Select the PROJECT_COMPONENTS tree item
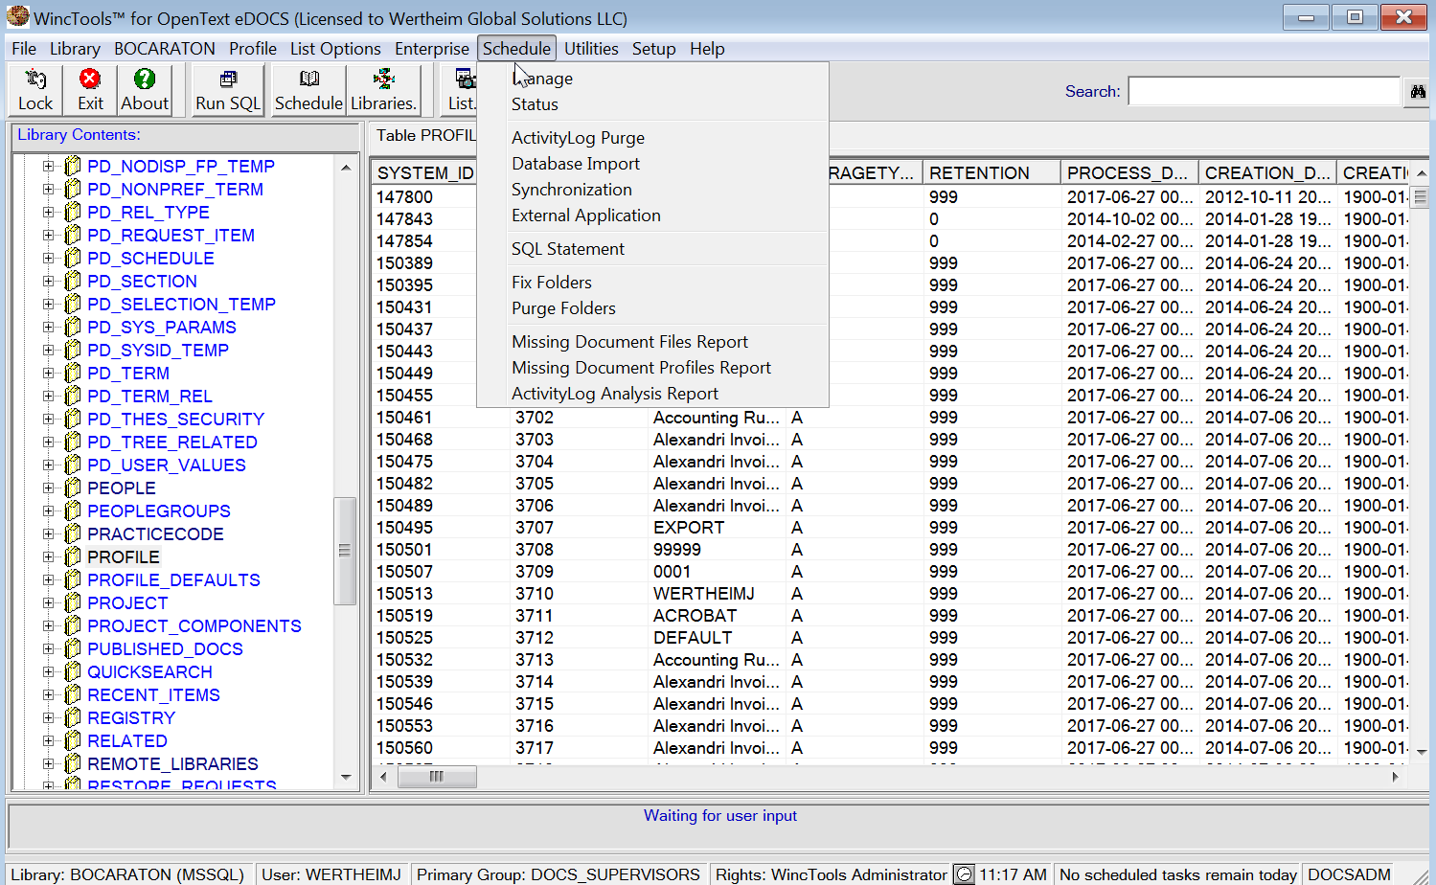 pyautogui.click(x=194, y=626)
